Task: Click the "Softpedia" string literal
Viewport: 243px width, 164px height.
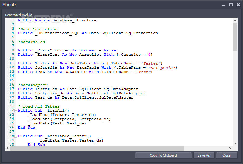Action: [162, 68]
